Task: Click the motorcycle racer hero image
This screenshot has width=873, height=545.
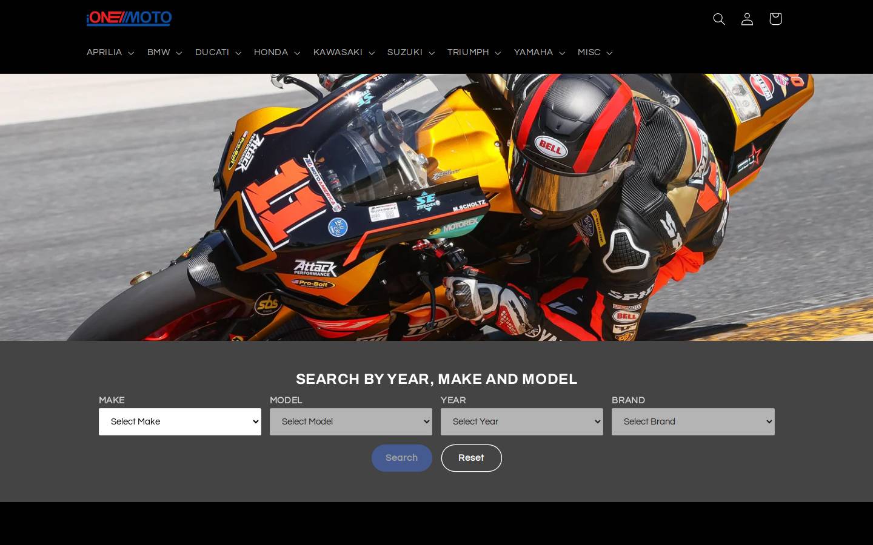Action: coord(436,207)
